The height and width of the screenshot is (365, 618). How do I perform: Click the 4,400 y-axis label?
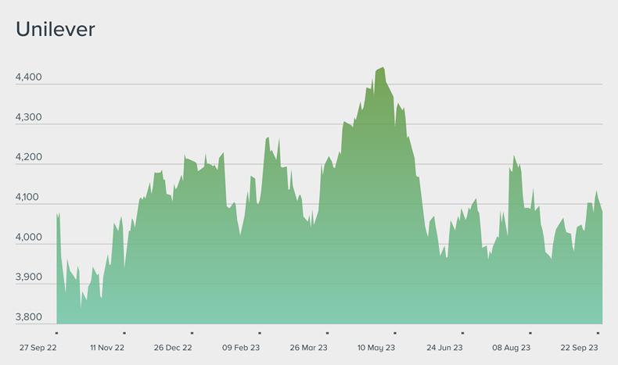[x=29, y=78]
